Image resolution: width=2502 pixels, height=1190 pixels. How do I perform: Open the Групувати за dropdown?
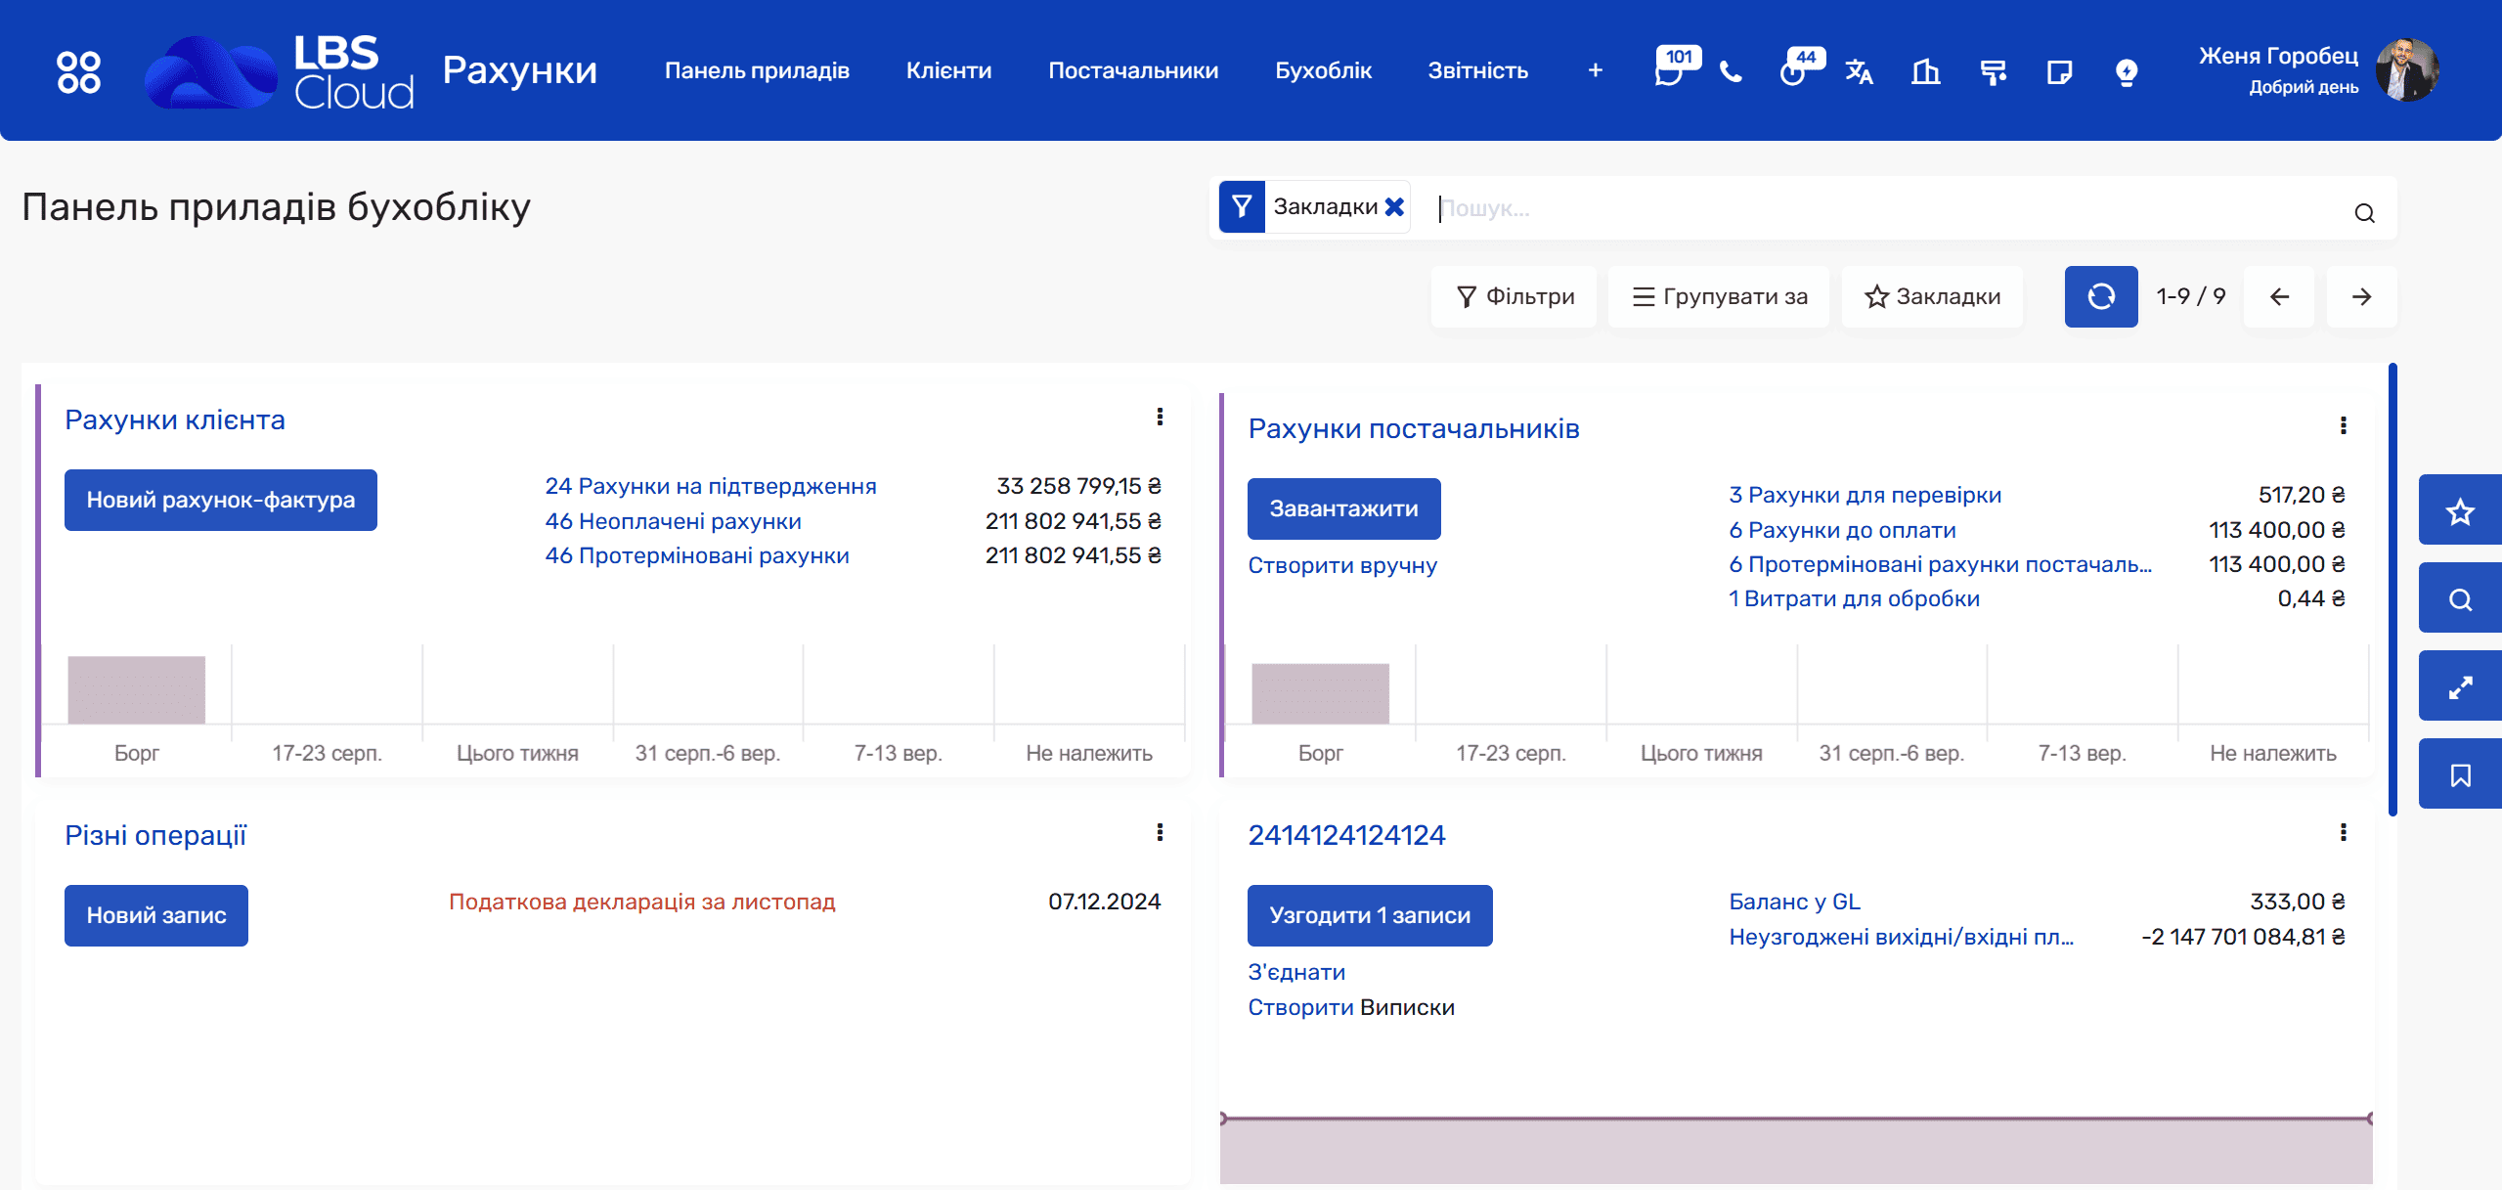pos(1720,296)
